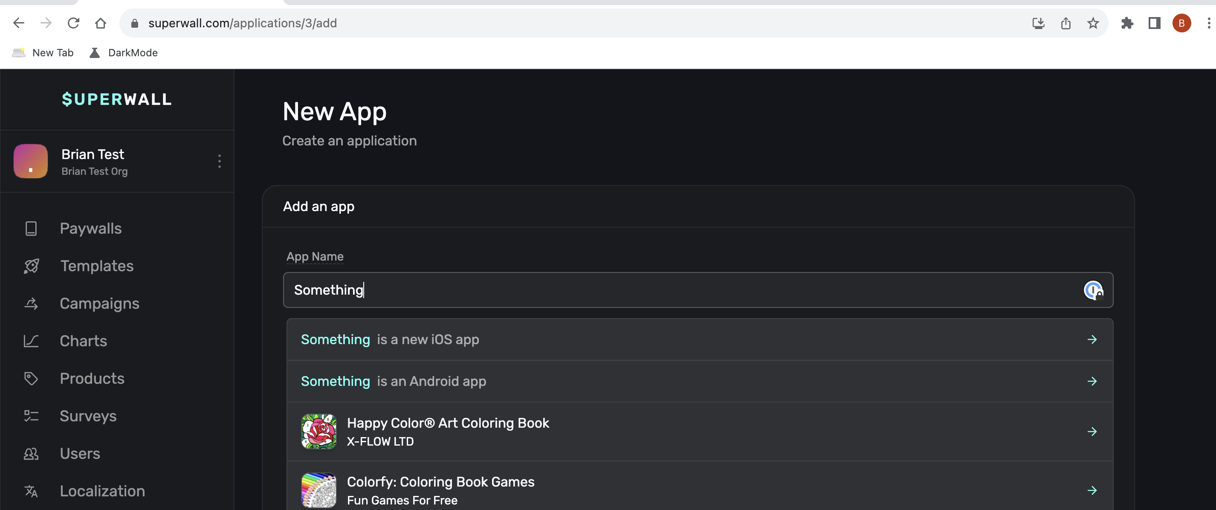Image resolution: width=1216 pixels, height=510 pixels.
Task: Click the Users people icon
Action: click(31, 454)
